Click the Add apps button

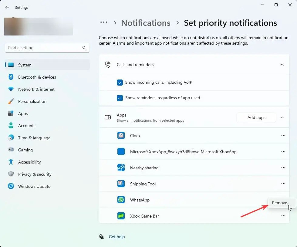(x=256, y=117)
